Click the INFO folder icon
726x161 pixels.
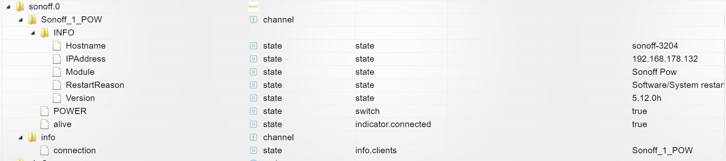[x=44, y=33]
